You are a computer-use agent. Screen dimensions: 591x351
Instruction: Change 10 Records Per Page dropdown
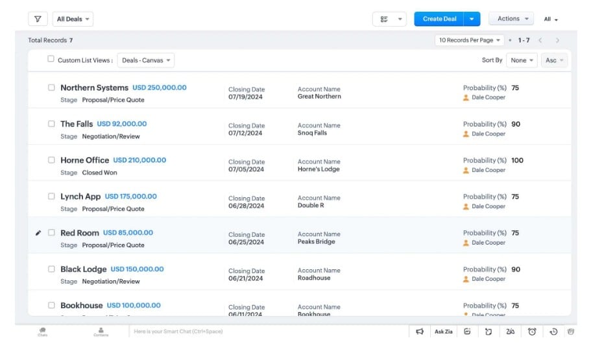click(469, 40)
